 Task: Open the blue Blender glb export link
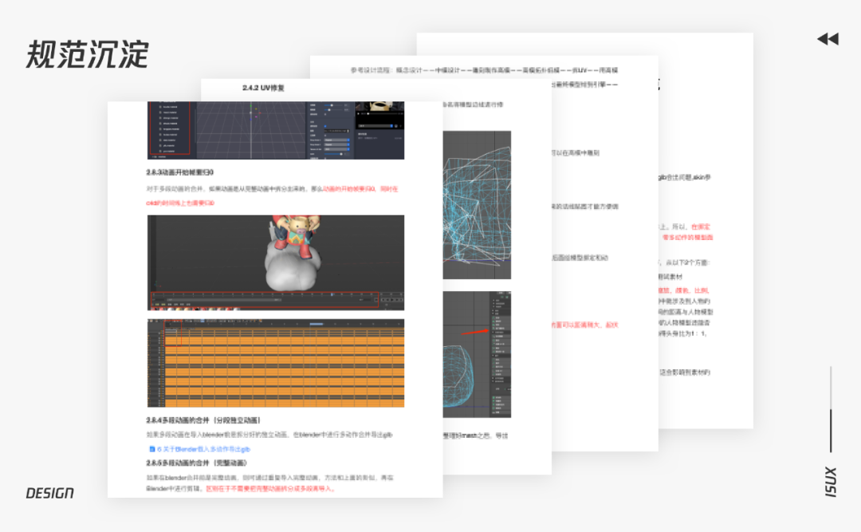click(204, 449)
